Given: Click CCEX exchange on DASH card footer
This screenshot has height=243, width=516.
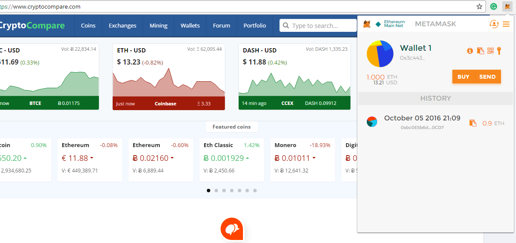Looking at the screenshot, I should (287, 104).
